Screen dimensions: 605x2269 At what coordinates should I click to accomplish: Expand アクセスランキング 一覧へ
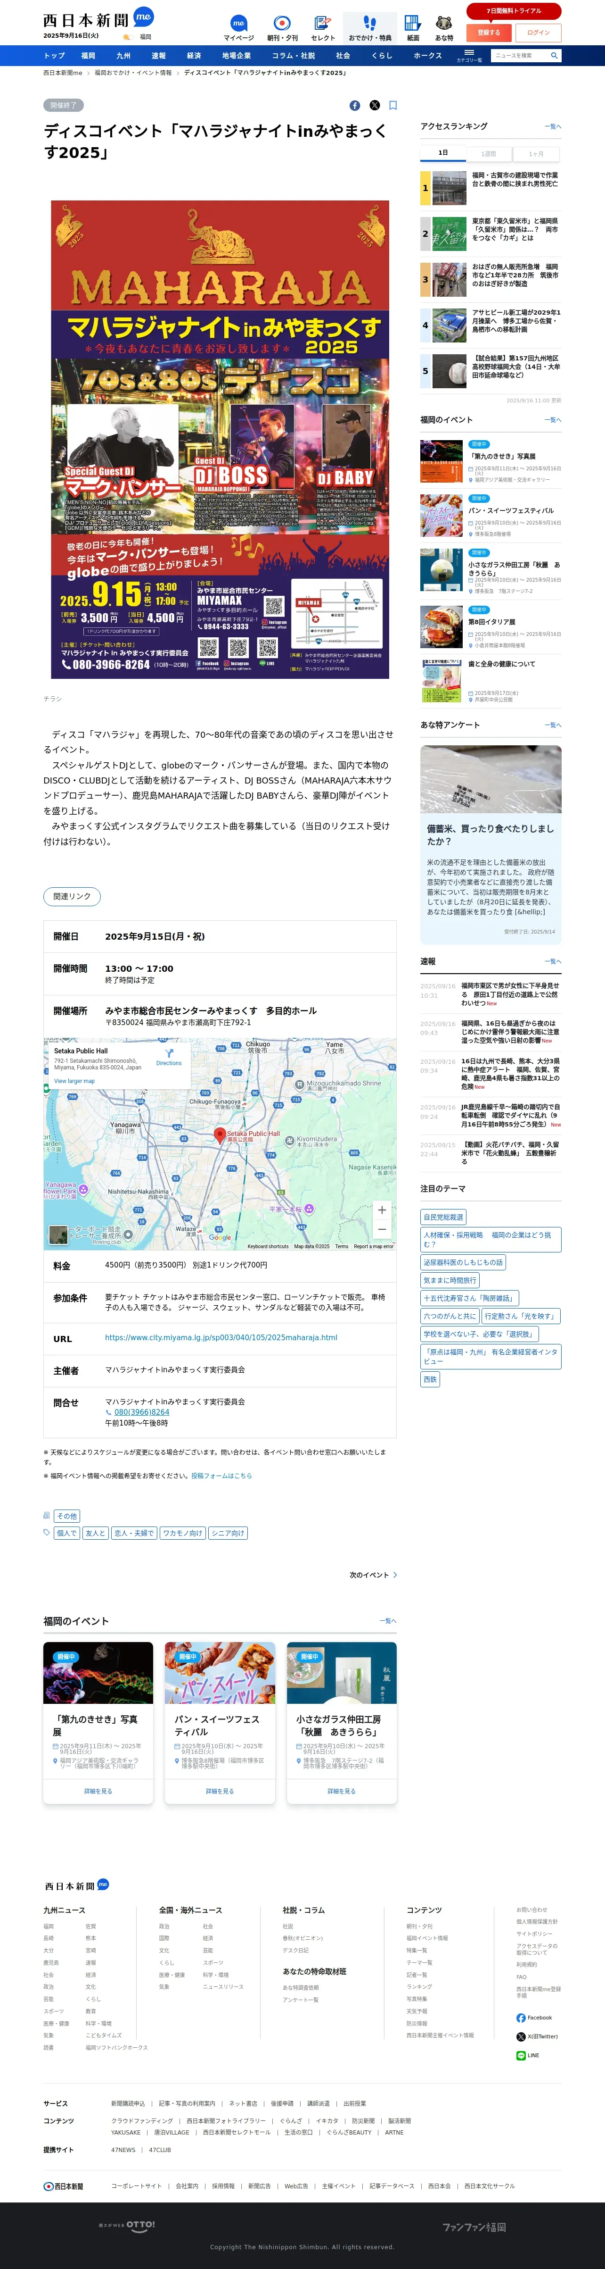[552, 127]
